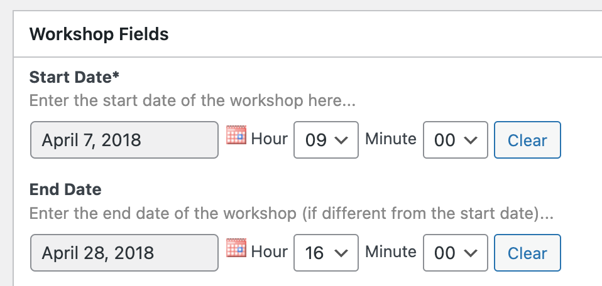The image size is (602, 286).
Task: Click the Hour label beside Start Date
Action: (x=269, y=139)
